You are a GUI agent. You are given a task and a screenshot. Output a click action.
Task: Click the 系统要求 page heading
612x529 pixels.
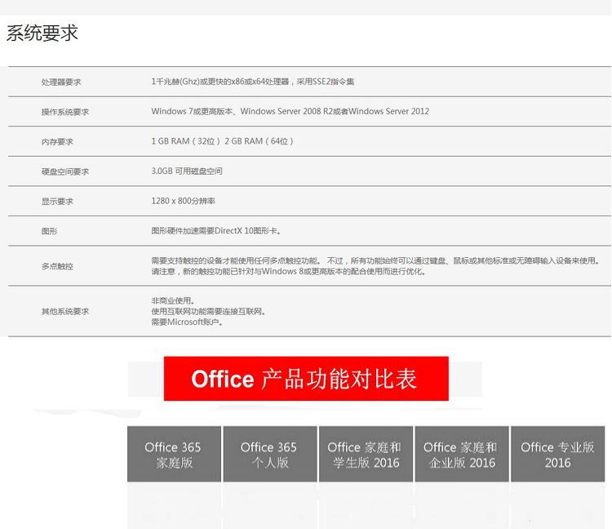tap(42, 33)
